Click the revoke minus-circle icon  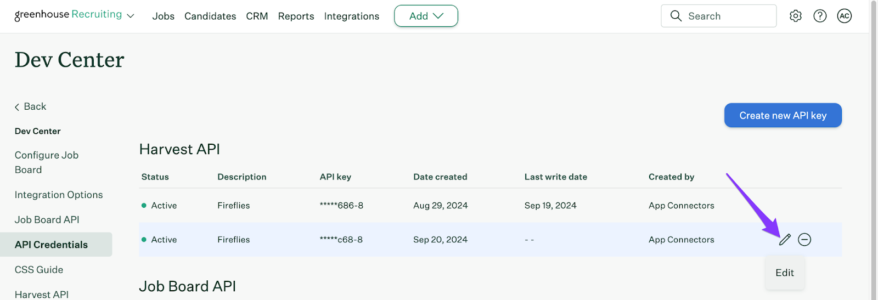click(804, 240)
